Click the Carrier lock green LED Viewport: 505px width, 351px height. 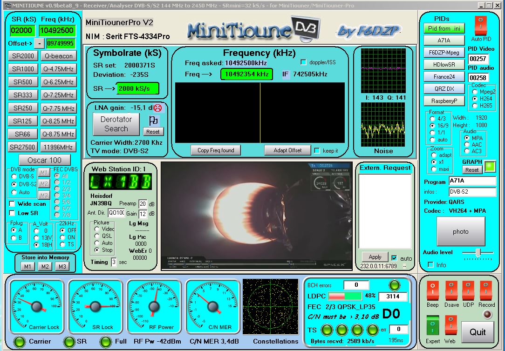[19, 342]
